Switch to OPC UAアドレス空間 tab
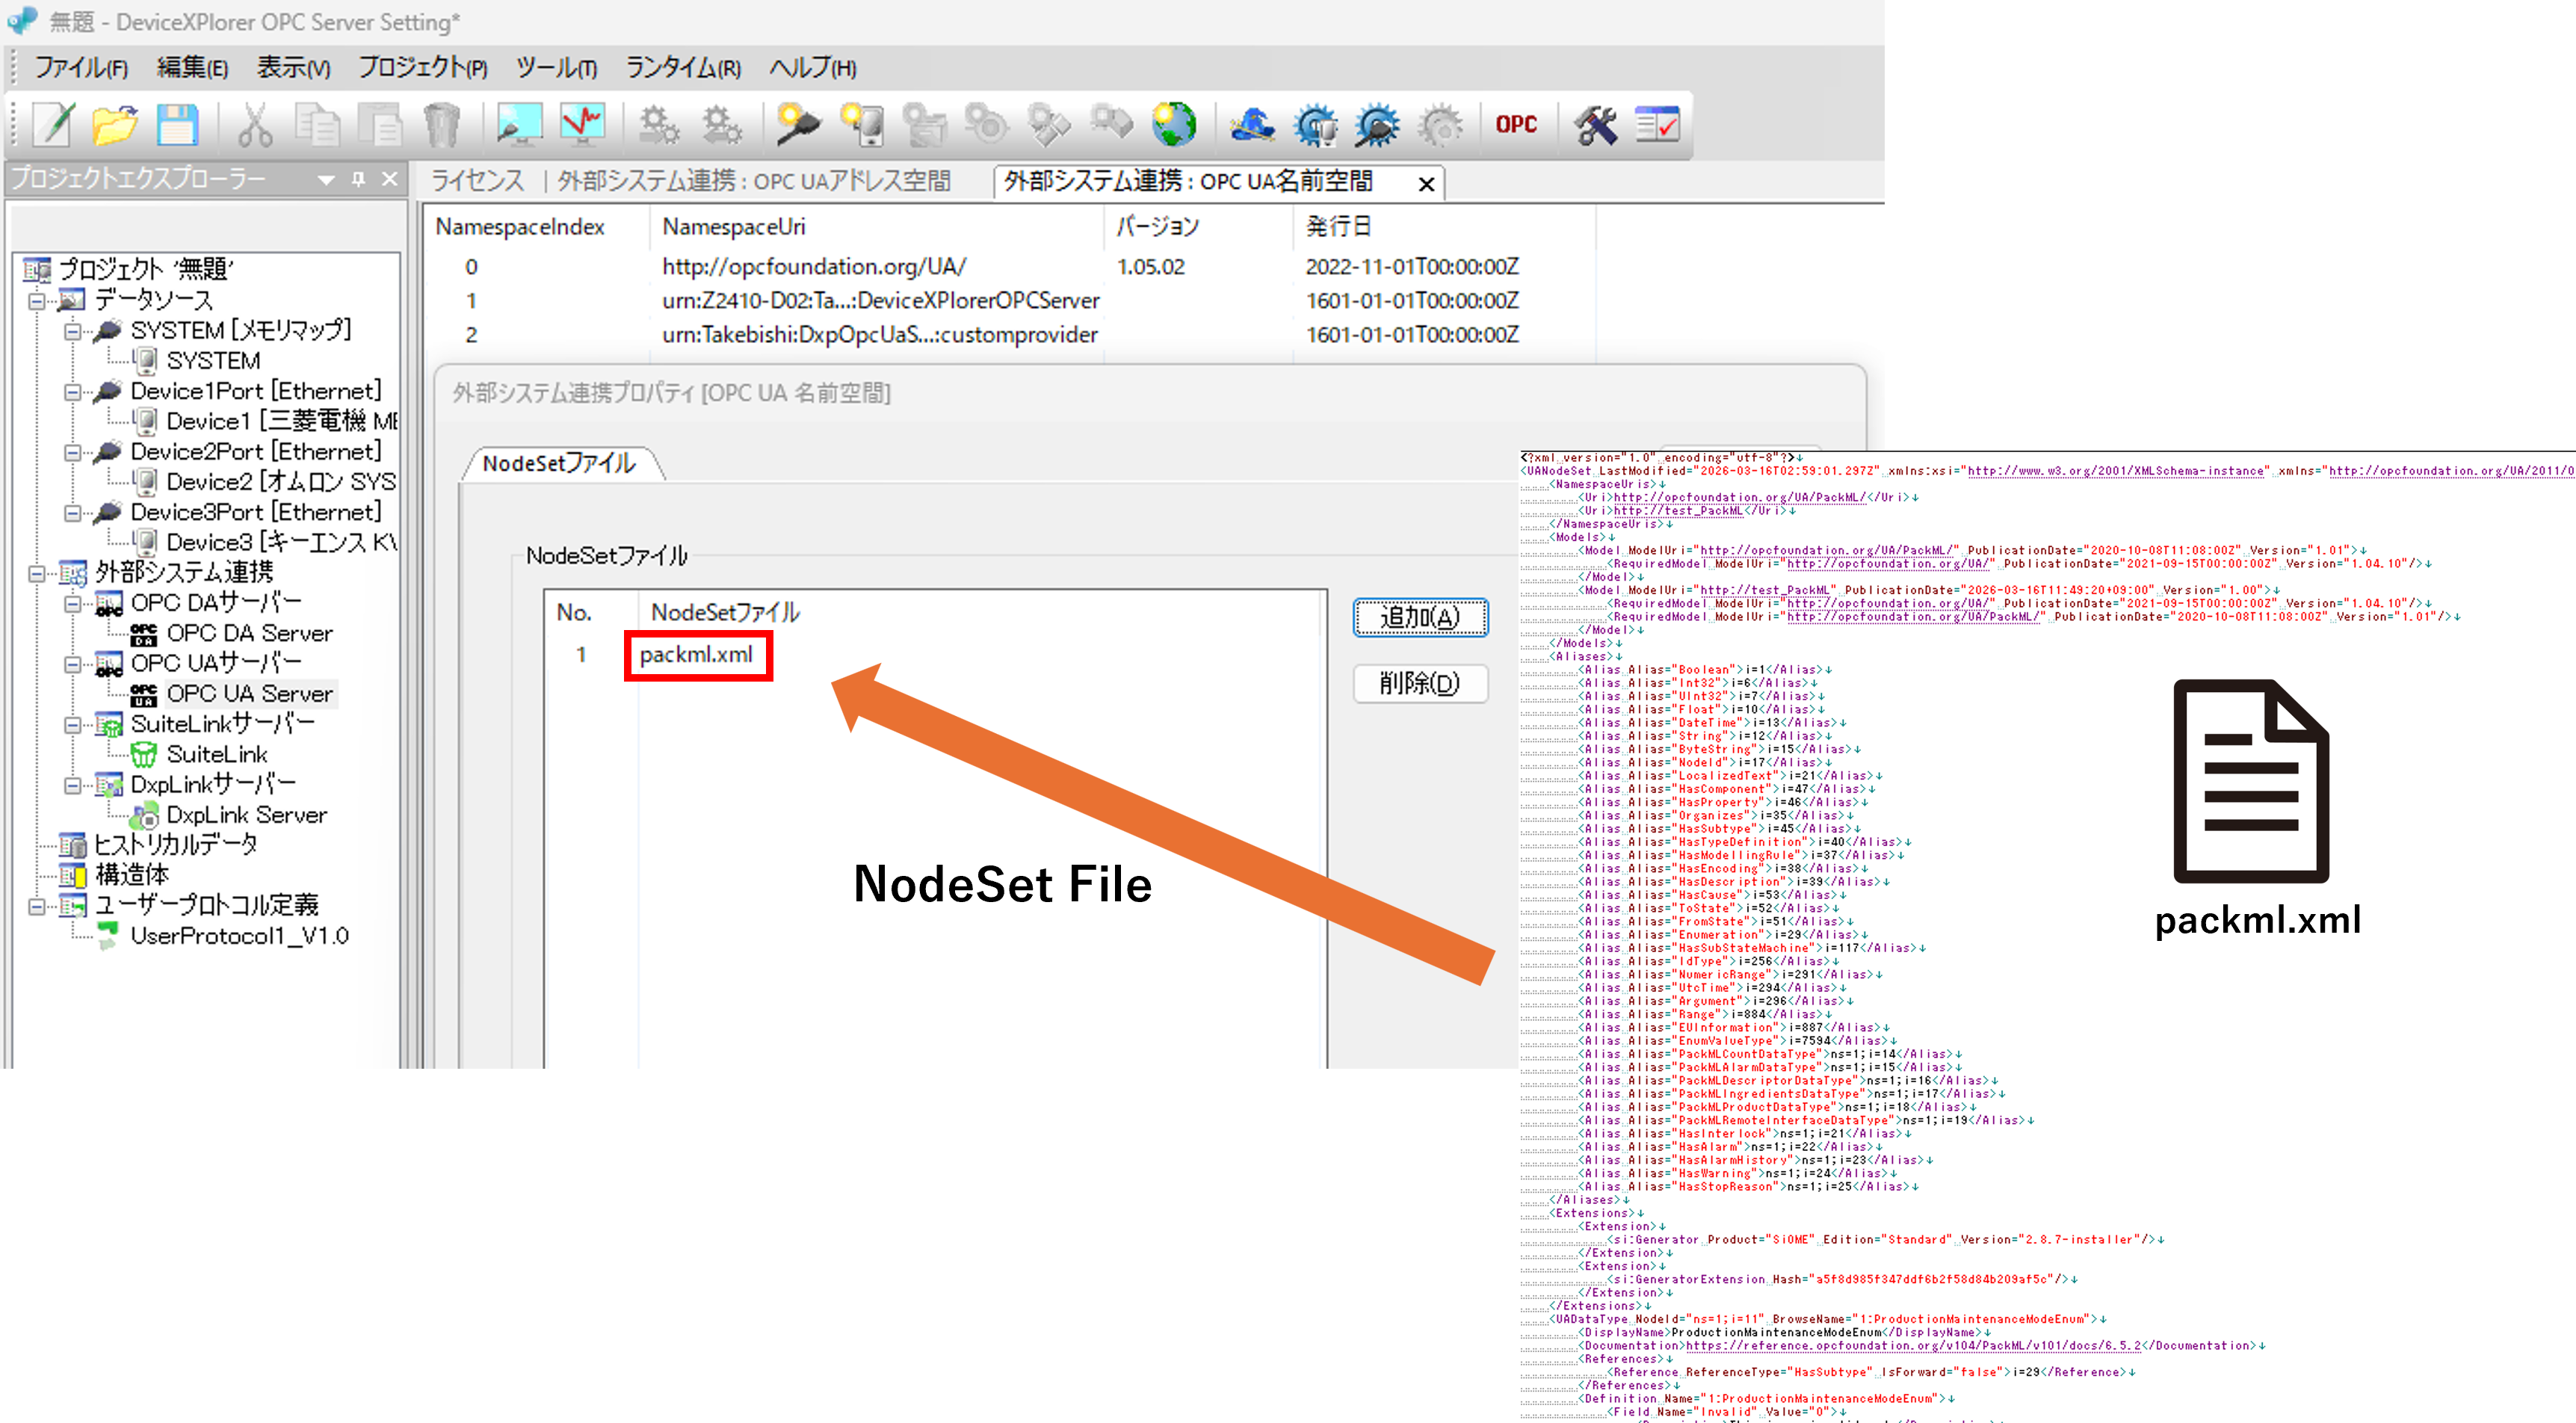 pyautogui.click(x=753, y=181)
